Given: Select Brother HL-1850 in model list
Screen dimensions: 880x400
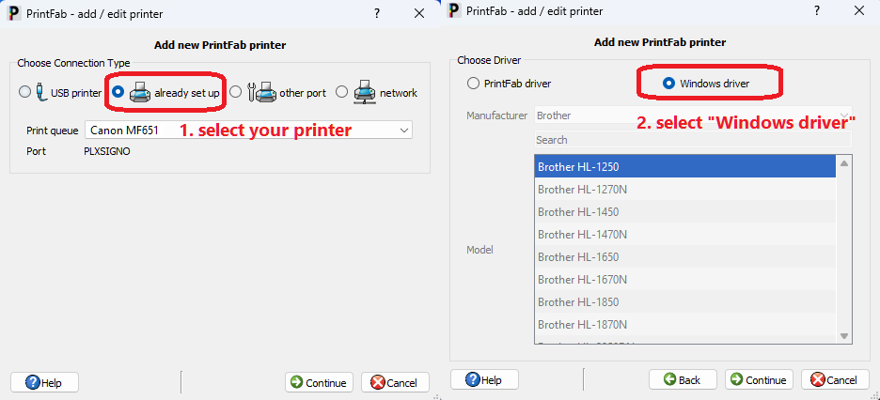Looking at the screenshot, I should pyautogui.click(x=684, y=302).
